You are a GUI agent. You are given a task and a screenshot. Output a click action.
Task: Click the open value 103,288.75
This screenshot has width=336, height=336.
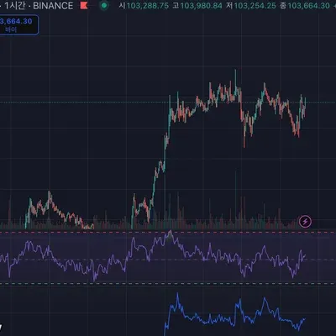(147, 6)
